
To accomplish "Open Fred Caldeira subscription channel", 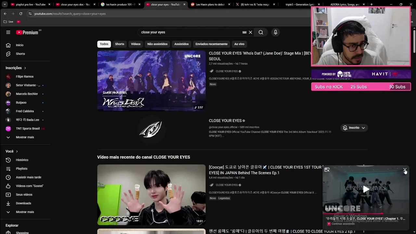I will point(25,111).
